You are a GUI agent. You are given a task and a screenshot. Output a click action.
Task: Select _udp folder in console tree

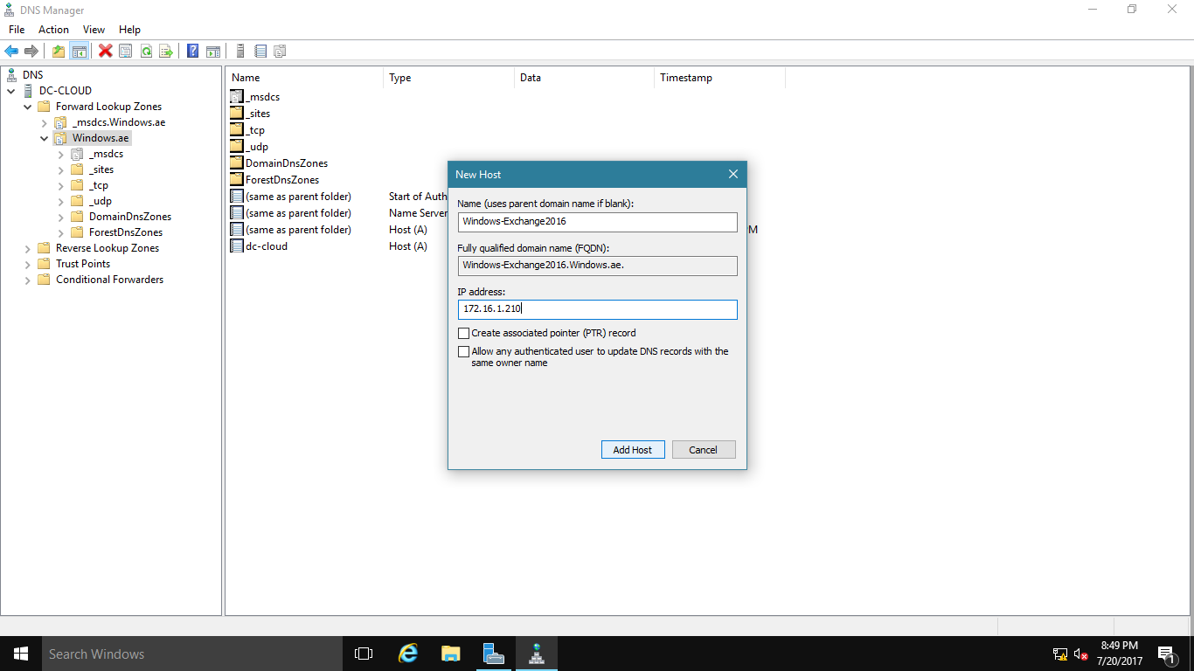[x=101, y=201]
